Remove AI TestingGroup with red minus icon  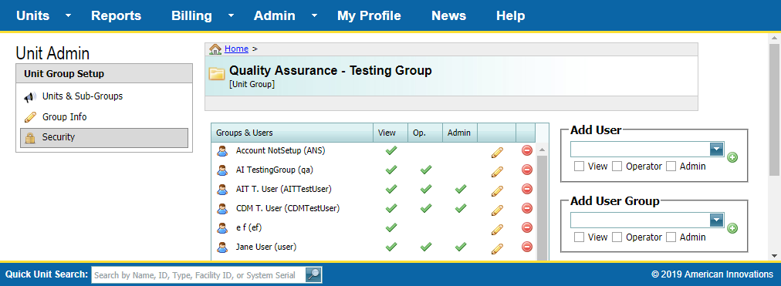[x=527, y=170]
